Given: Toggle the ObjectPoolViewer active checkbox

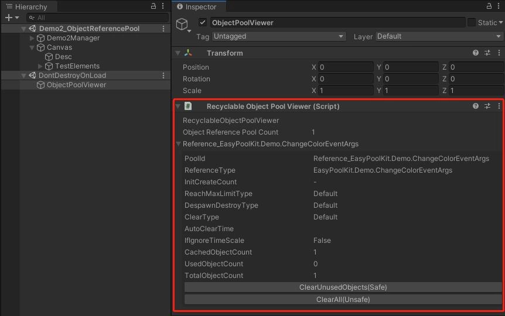Looking at the screenshot, I should pyautogui.click(x=202, y=22).
